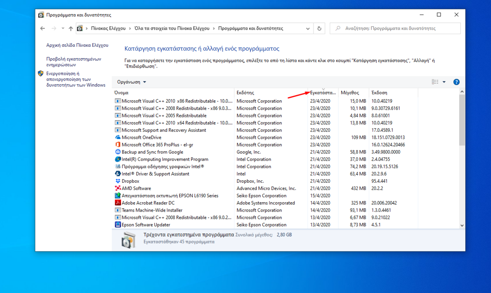This screenshot has width=491, height=293.
Task: Open Αρχική σελίδα Πίνακα Ελέγχου link
Action: 77,45
